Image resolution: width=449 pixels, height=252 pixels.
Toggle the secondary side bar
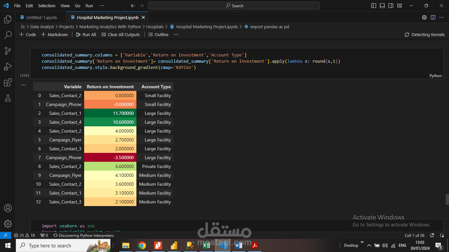391,6
